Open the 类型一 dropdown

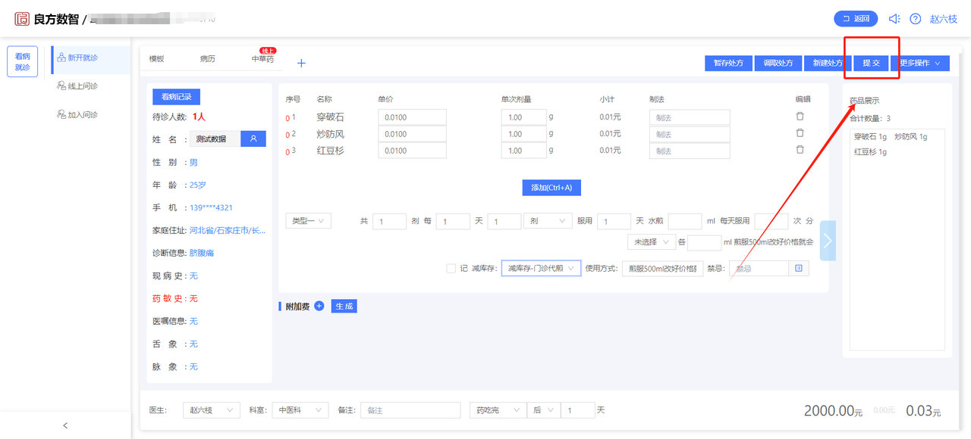[308, 220]
